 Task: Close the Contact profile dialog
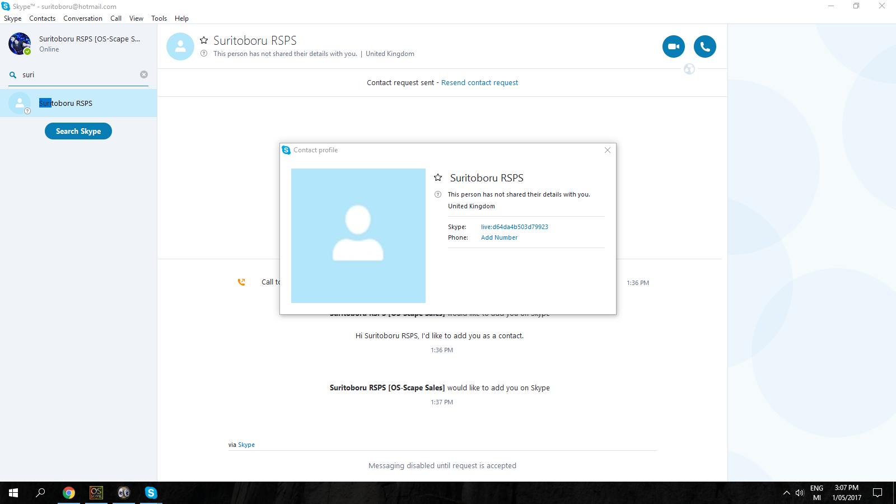(608, 150)
